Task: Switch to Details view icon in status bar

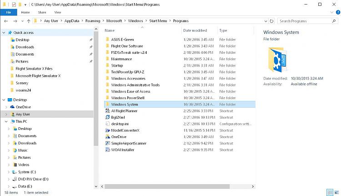Action: coord(330,192)
